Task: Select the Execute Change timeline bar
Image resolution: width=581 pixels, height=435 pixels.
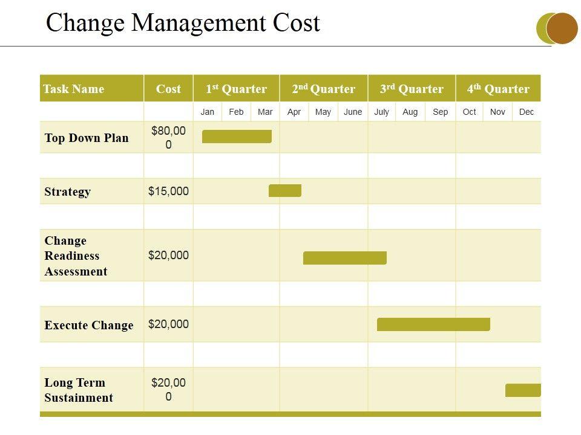Action: coord(433,324)
